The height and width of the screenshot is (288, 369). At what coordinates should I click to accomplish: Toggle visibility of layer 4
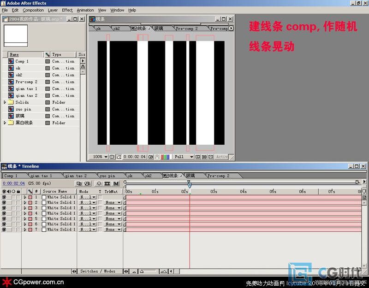click(4, 213)
